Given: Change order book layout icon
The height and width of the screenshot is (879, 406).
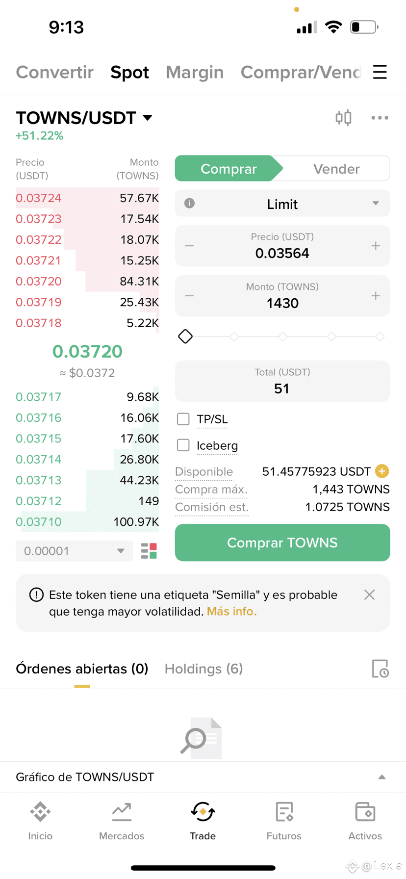Looking at the screenshot, I should [149, 551].
